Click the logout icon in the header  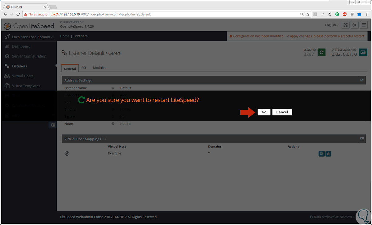355,25
